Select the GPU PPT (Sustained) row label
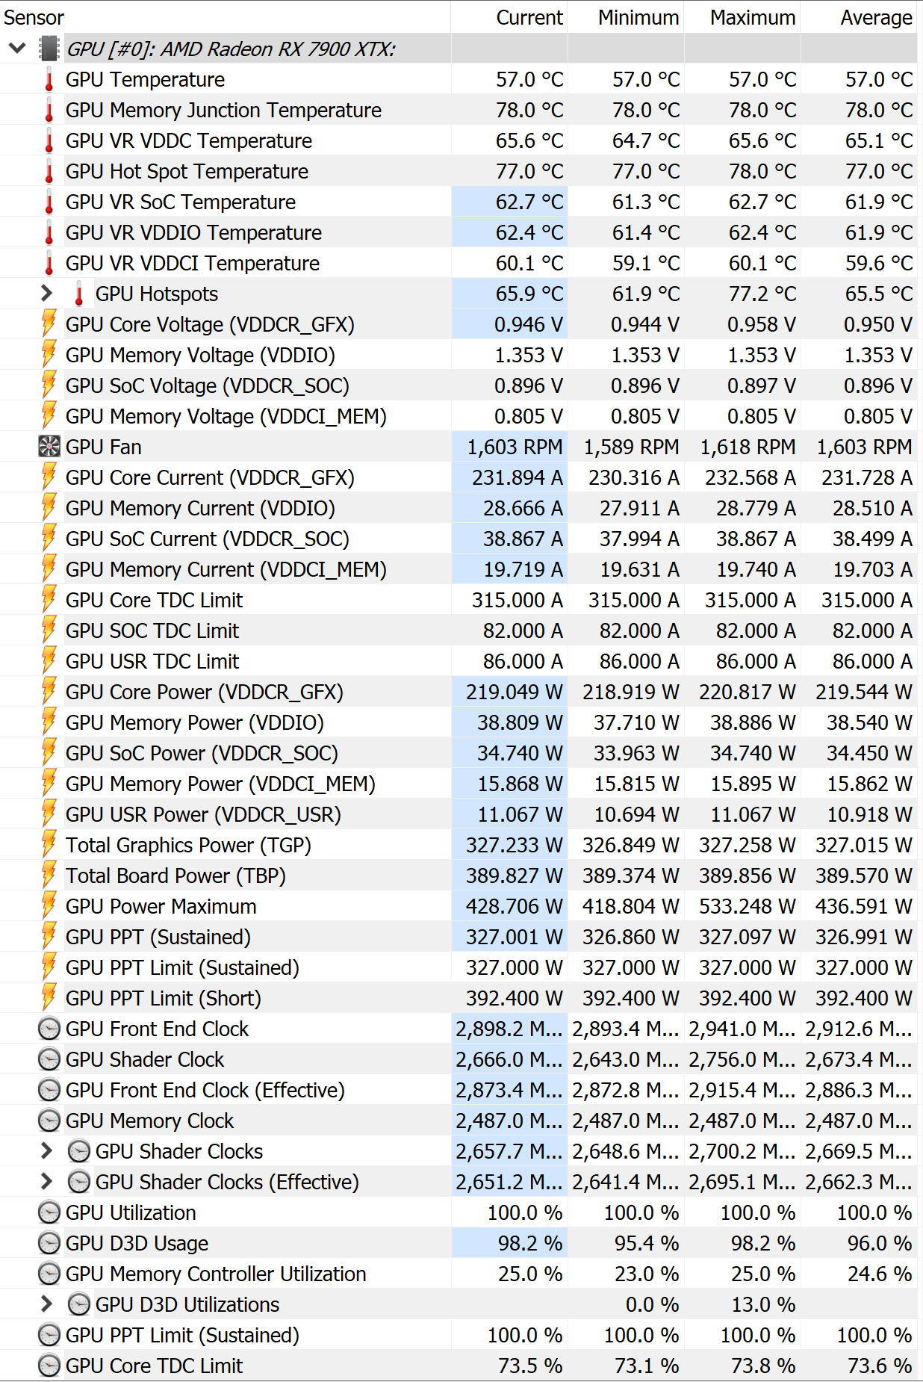This screenshot has width=923, height=1382. click(158, 937)
